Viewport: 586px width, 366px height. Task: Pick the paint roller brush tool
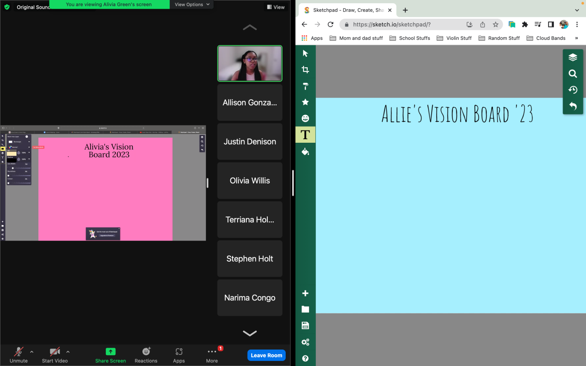click(x=305, y=86)
